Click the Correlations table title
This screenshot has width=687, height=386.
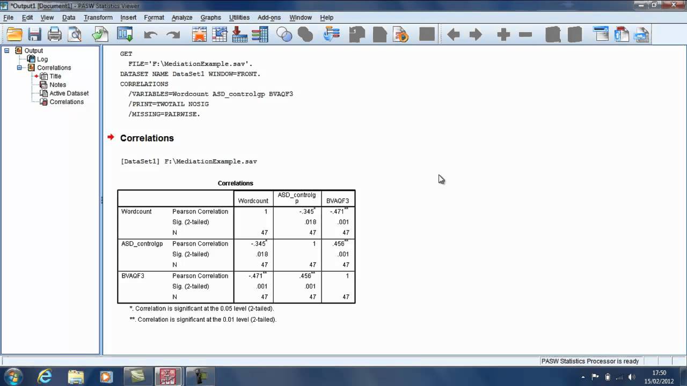tap(236, 183)
